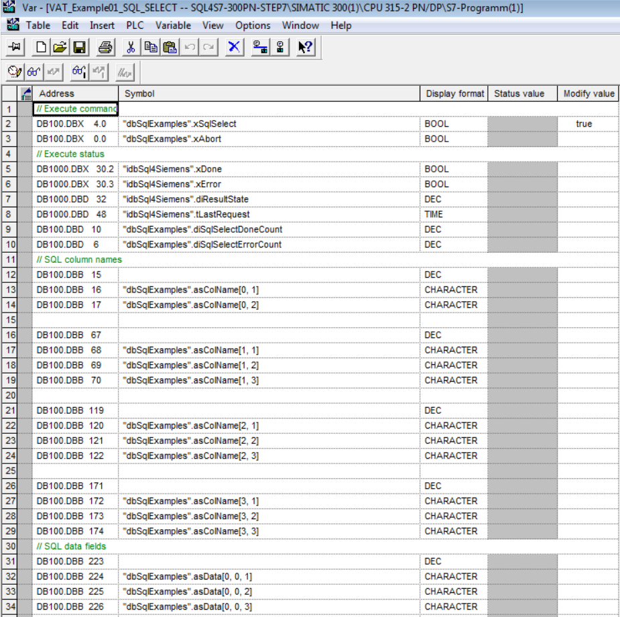Click the Redo arrow icon

208,47
